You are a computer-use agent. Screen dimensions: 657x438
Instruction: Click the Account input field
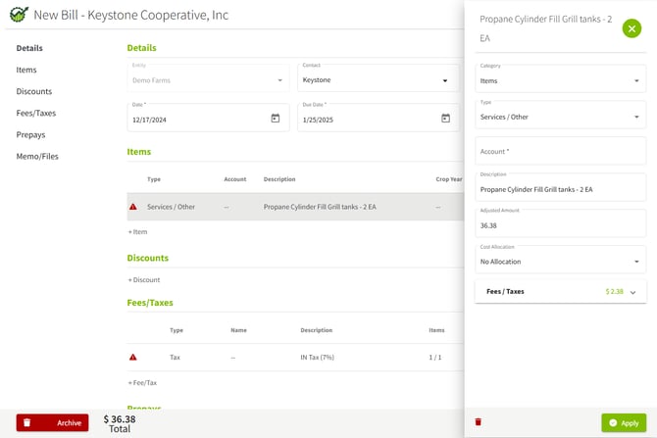[560, 152]
